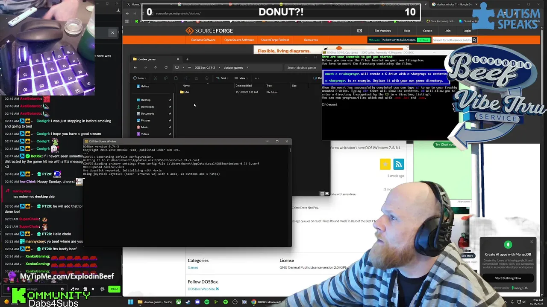Screen dimensions: 547x307
Task: Click Start Building Now in MongoDB ad
Action: point(508,278)
